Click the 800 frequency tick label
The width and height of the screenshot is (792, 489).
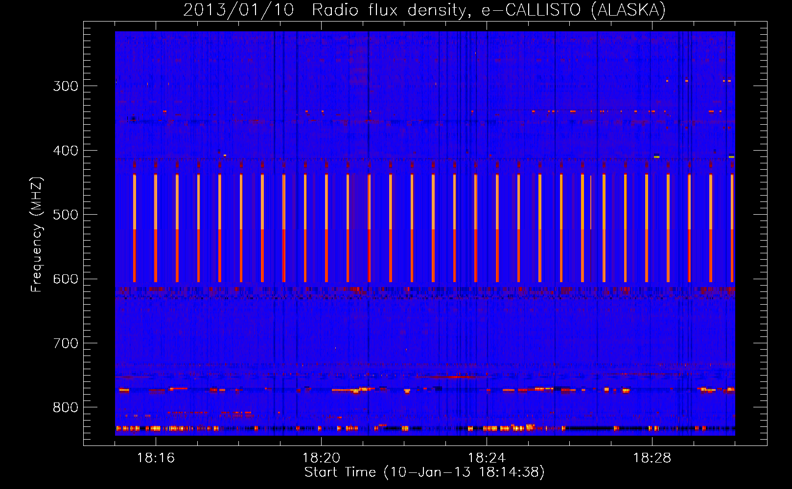tap(66, 408)
